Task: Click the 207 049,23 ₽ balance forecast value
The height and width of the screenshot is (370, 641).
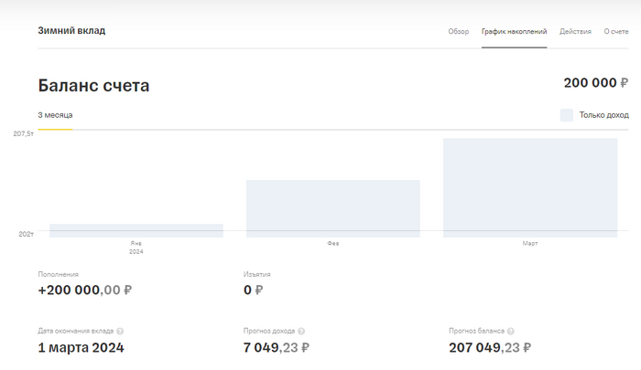Action: tap(490, 347)
